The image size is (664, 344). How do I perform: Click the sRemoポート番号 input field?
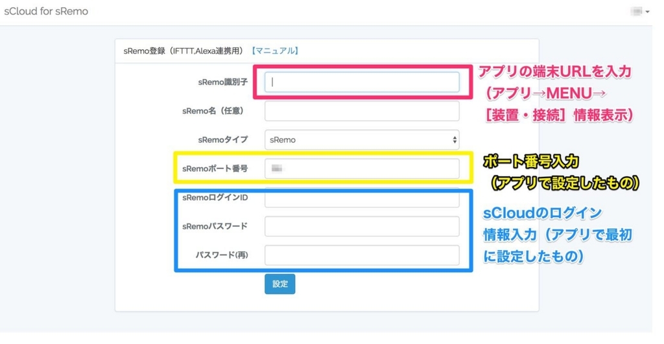362,168
